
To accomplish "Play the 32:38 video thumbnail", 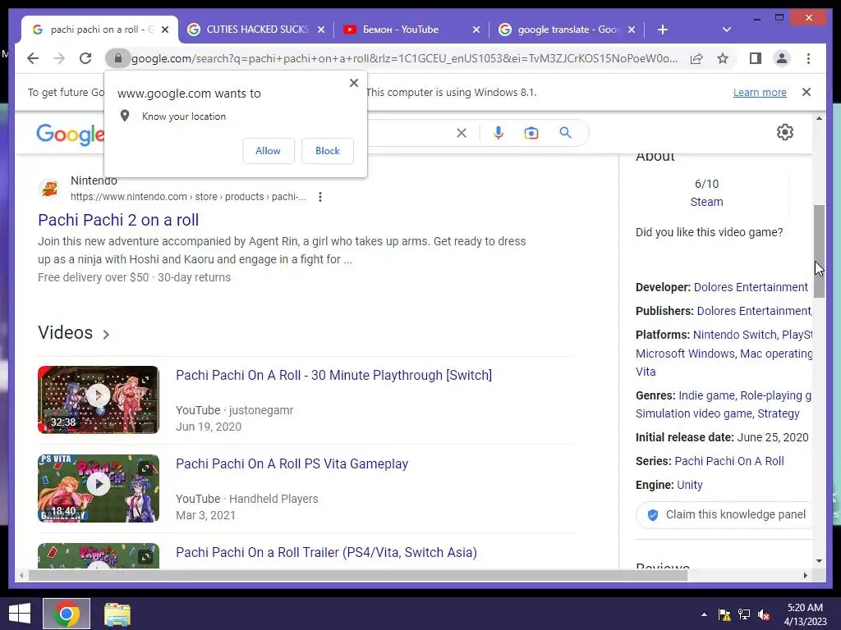I will (x=99, y=399).
